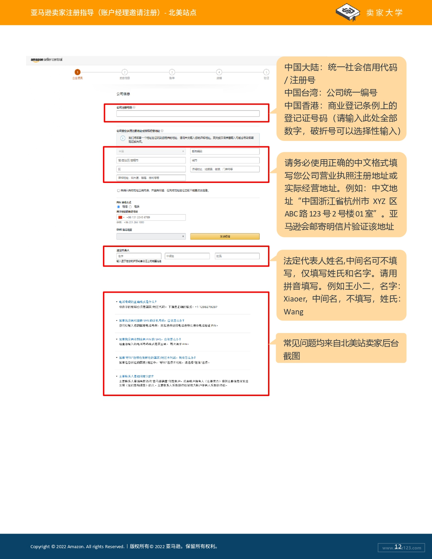The height and width of the screenshot is (559, 432).
Task: Click the Amazon Seller Central logo
Action: point(46,60)
